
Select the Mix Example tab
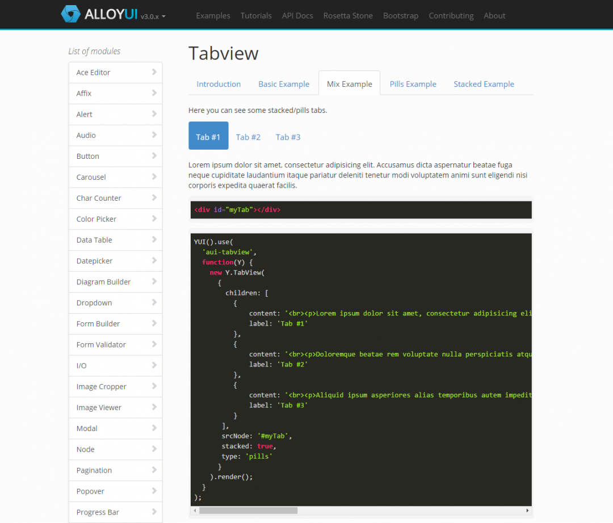pos(350,84)
